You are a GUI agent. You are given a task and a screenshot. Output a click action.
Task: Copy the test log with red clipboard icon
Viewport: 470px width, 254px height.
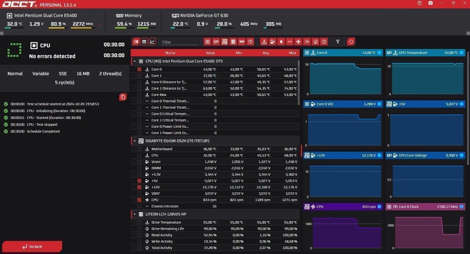point(122,96)
